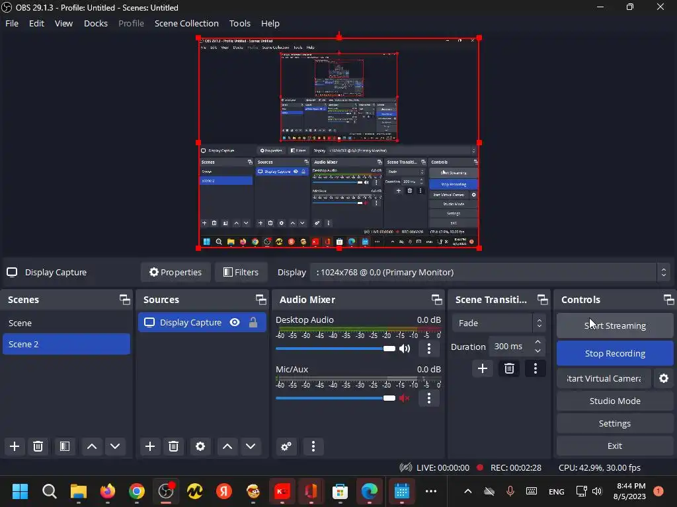This screenshot has height=507, width=677.
Task: Open the Fade transition dropdown
Action: point(498,323)
